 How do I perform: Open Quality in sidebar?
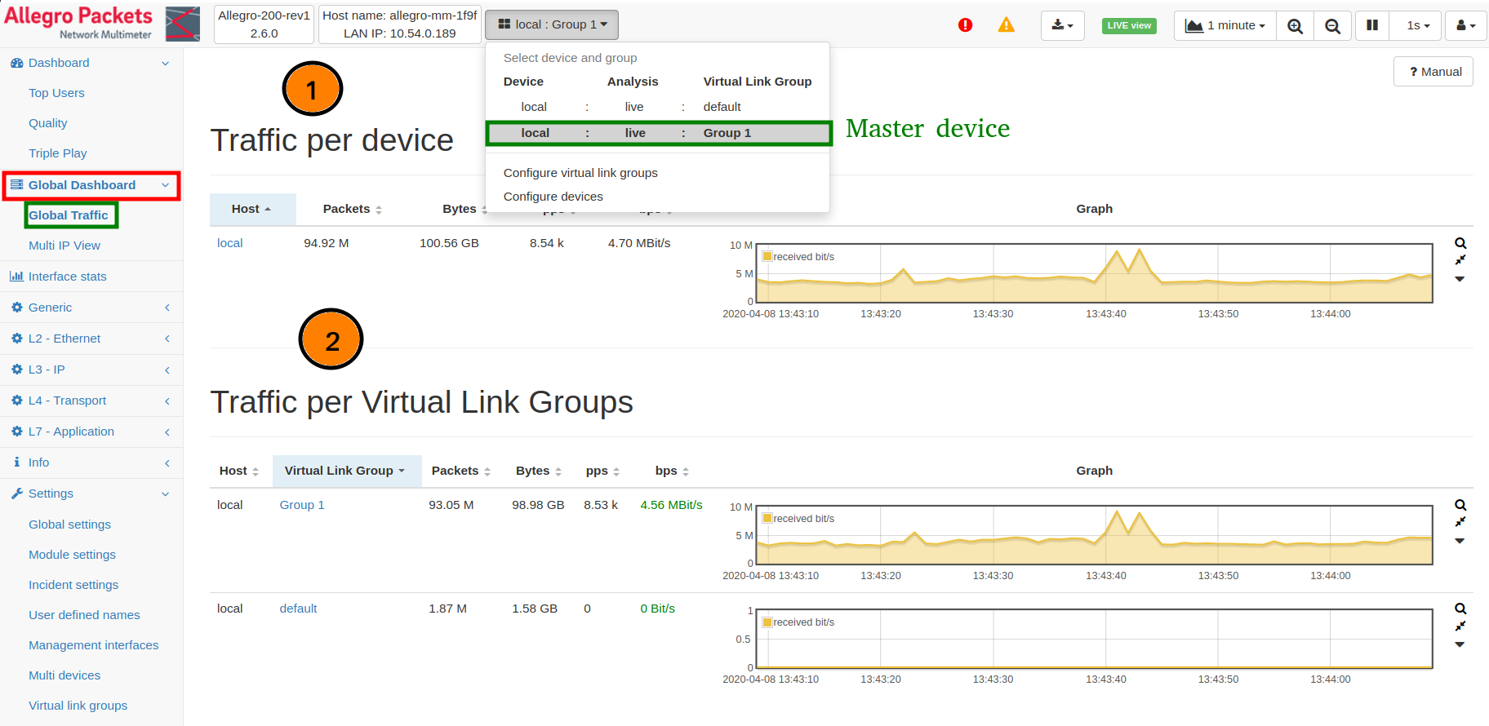pos(48,123)
